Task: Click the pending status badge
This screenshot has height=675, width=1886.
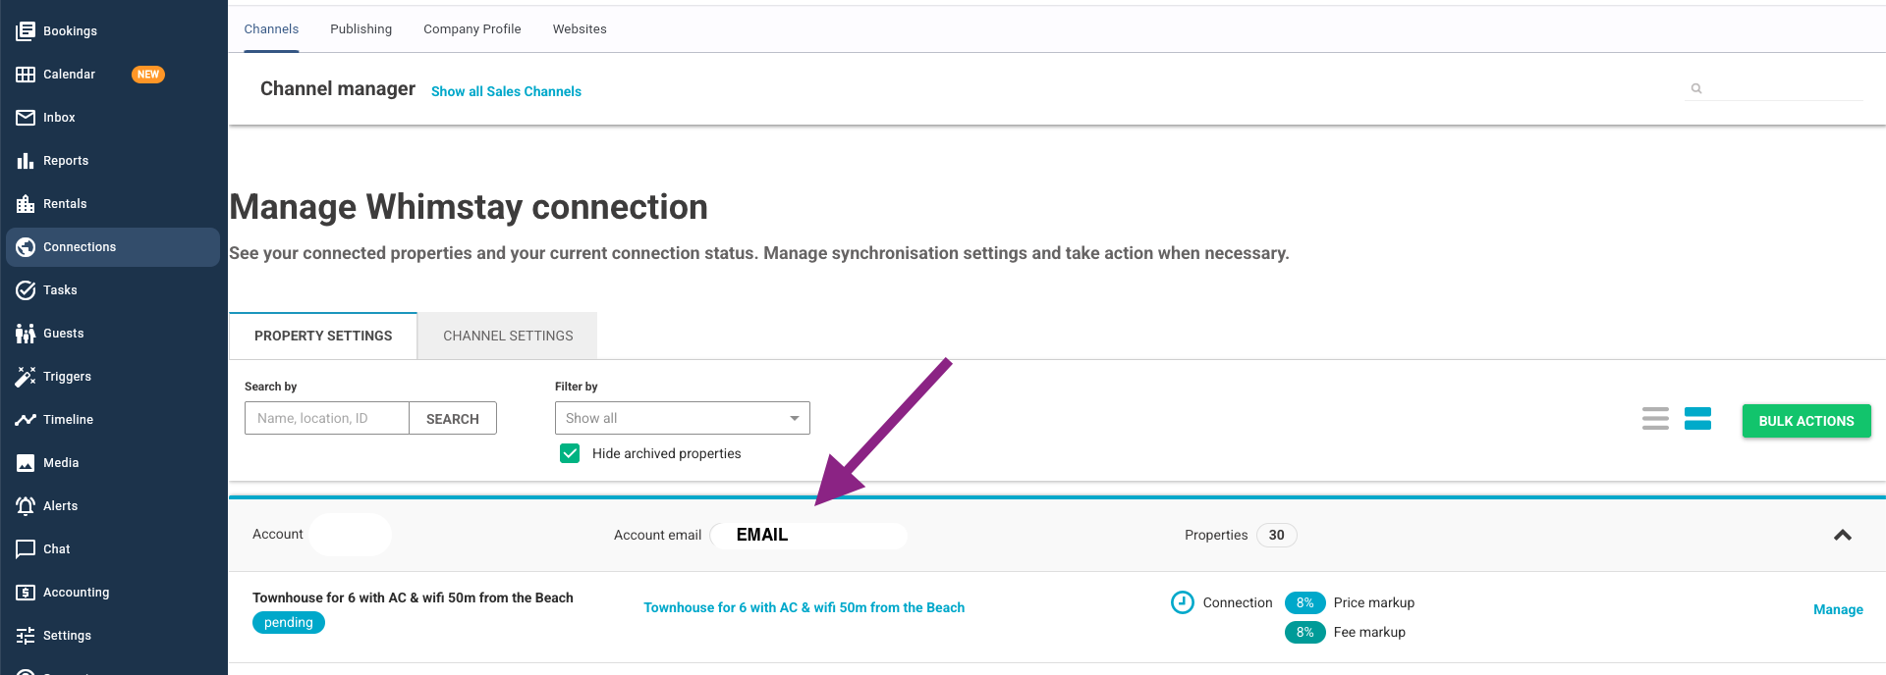Action: click(289, 622)
